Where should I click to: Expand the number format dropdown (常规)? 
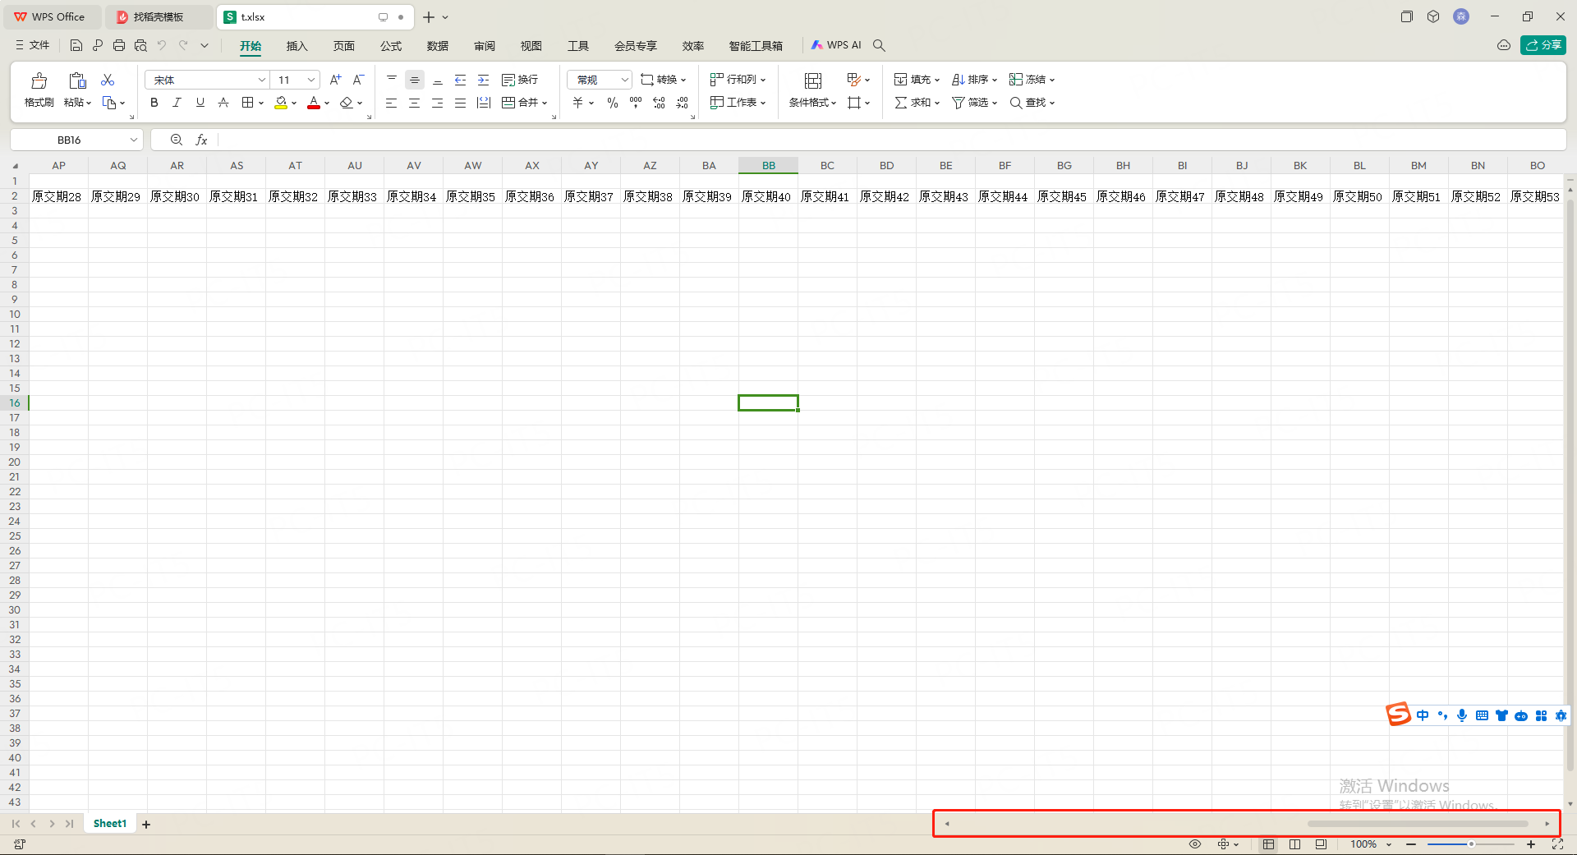(x=624, y=80)
